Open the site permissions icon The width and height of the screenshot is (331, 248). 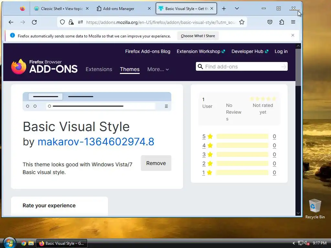coord(80,22)
